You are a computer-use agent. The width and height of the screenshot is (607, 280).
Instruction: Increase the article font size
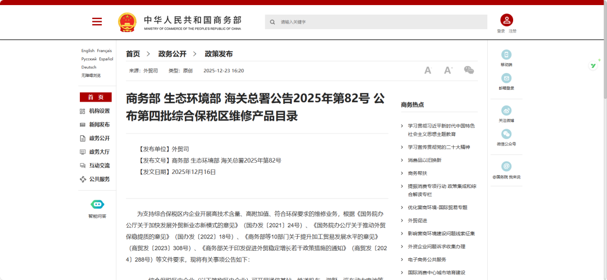pyautogui.click(x=449, y=70)
